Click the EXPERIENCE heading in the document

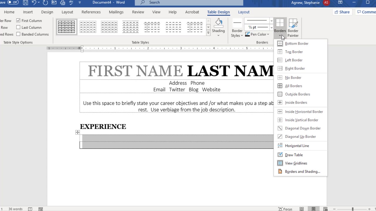click(x=103, y=127)
